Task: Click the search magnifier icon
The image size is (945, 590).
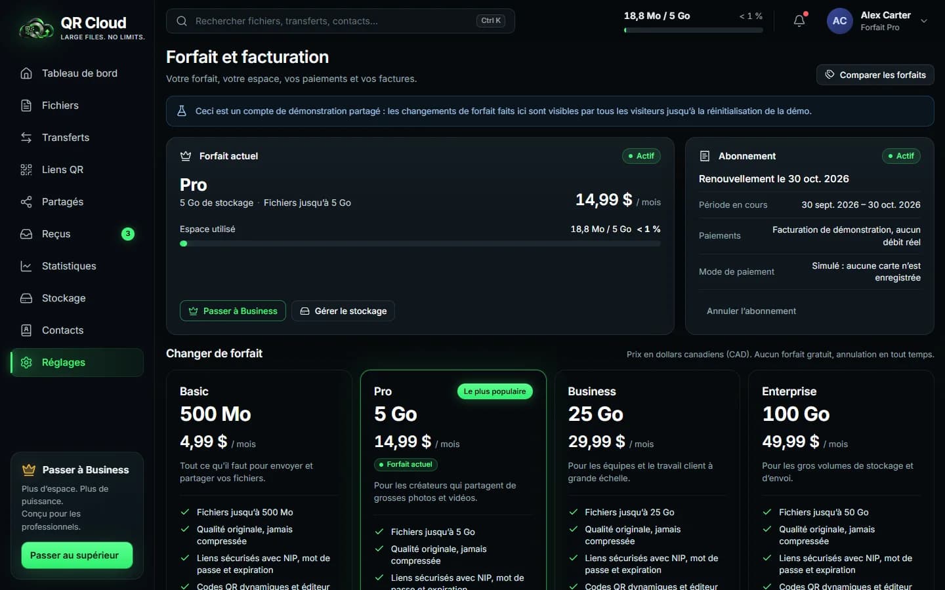Action: pyautogui.click(x=182, y=21)
